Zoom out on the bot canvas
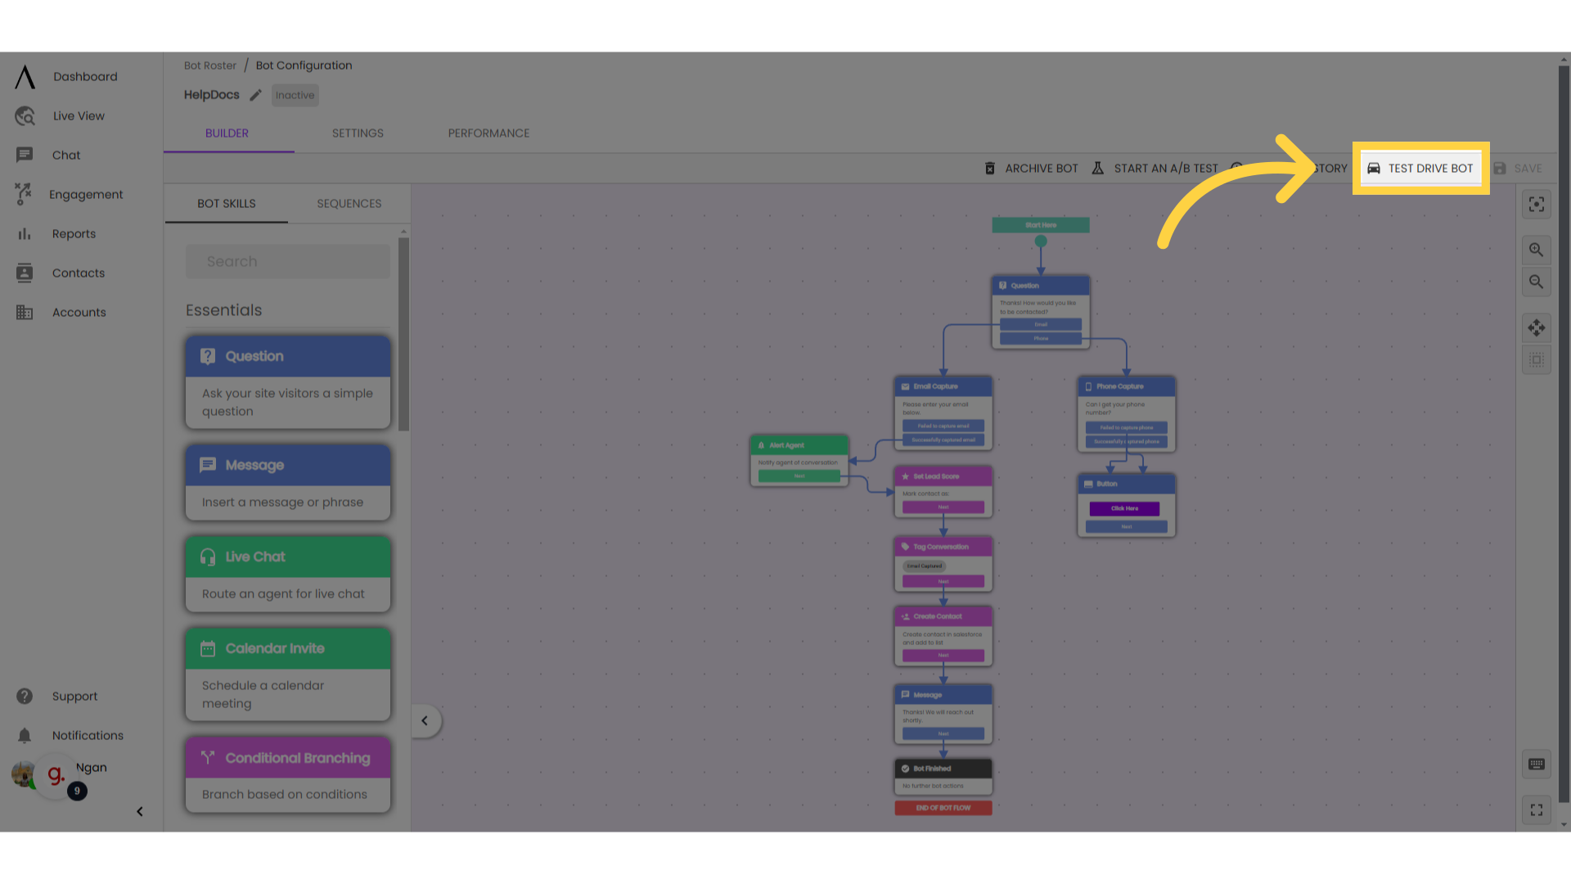 click(1537, 282)
